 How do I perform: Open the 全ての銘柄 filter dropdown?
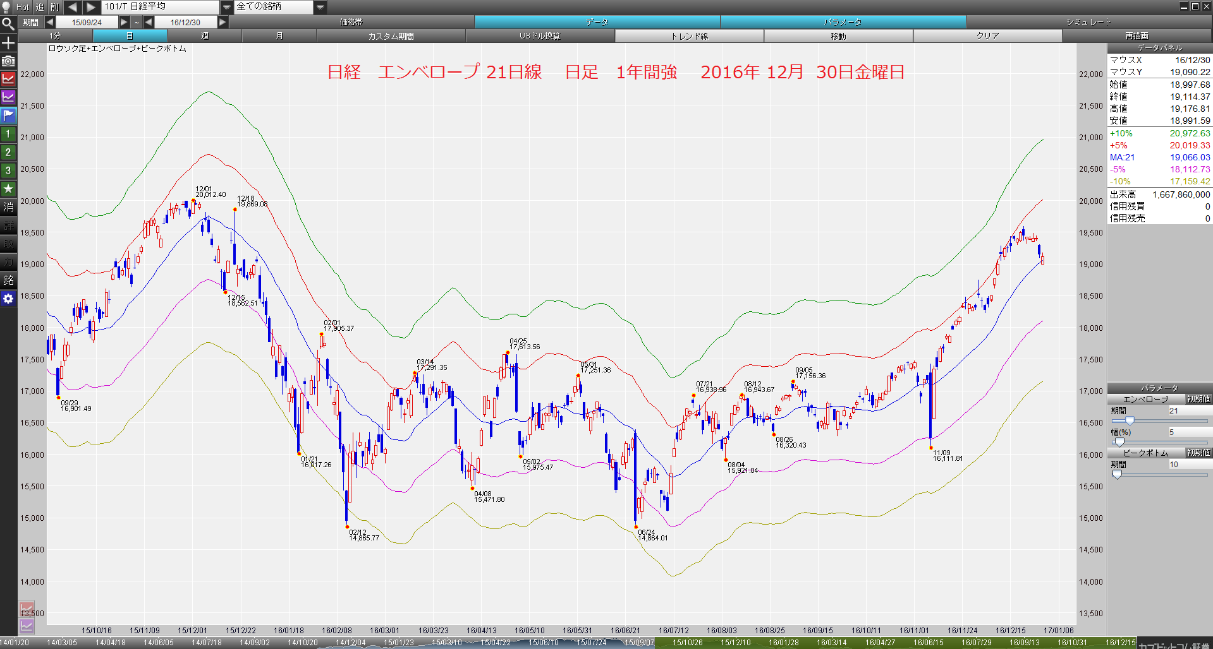pyautogui.click(x=320, y=7)
